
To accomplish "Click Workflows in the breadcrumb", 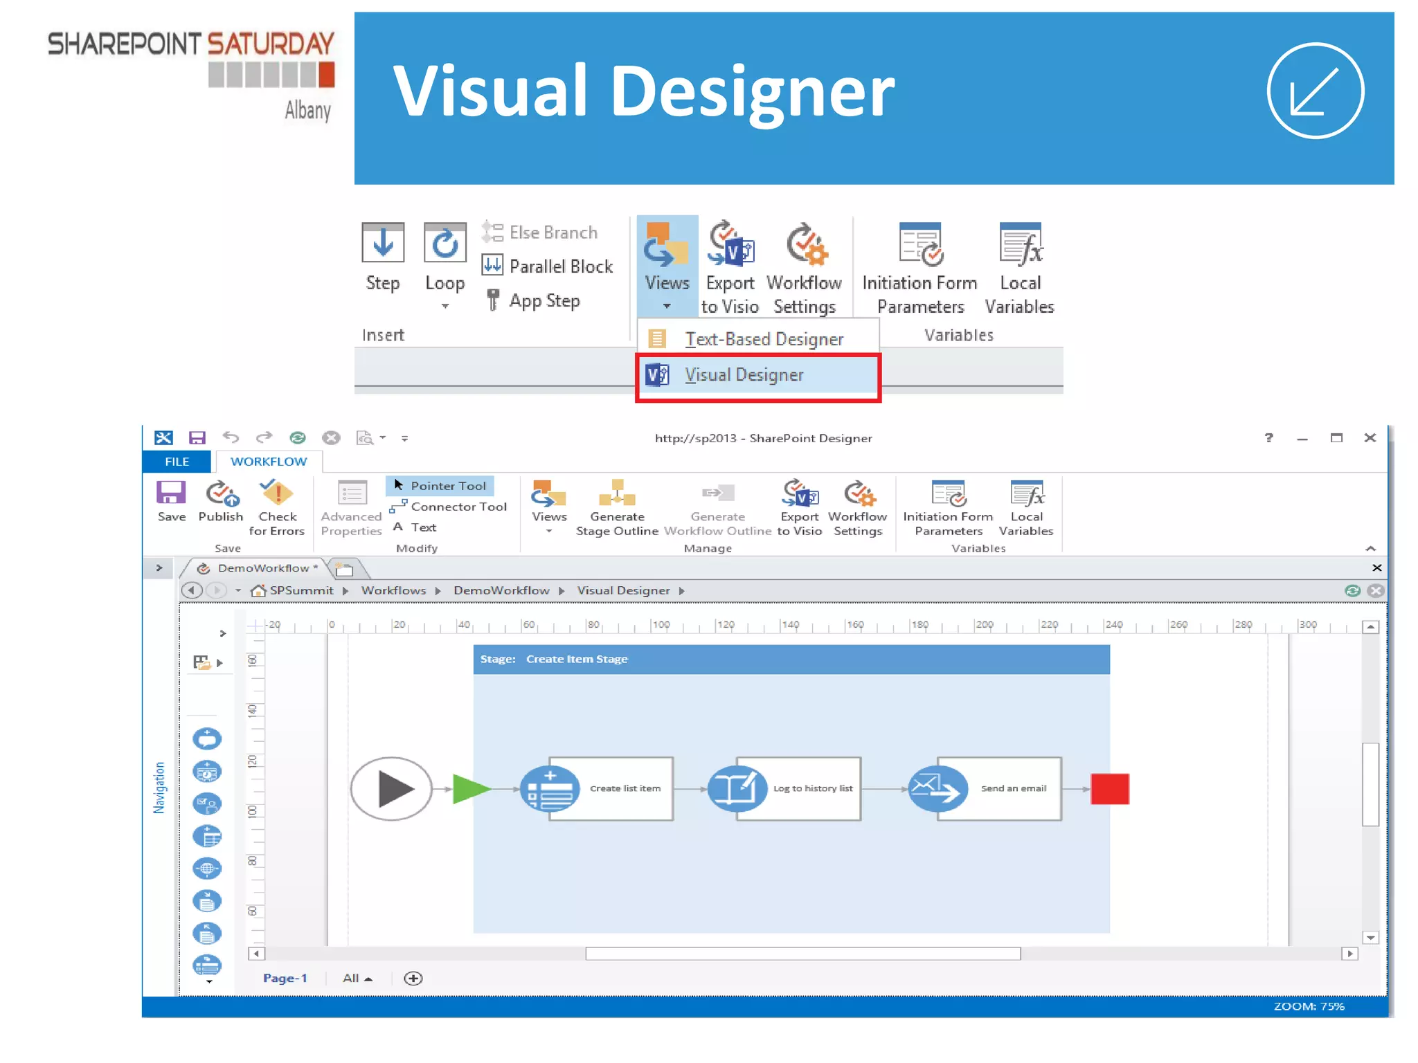I will pos(393,590).
